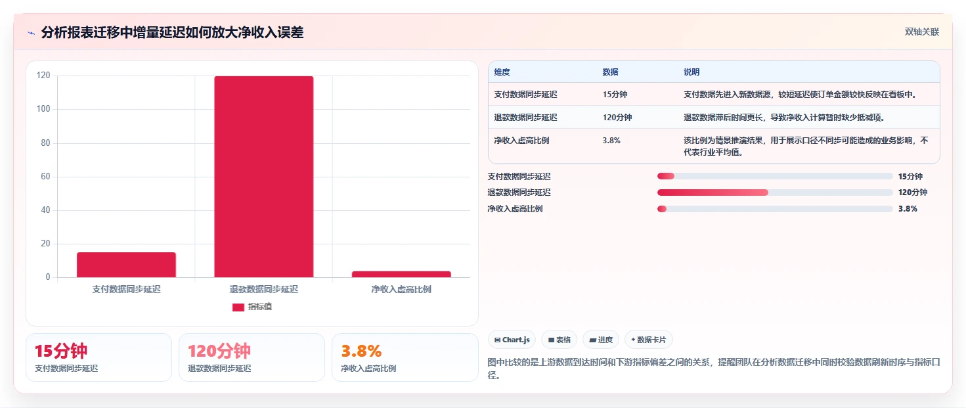Click the table row cell 净收入虚高比例

522,141
